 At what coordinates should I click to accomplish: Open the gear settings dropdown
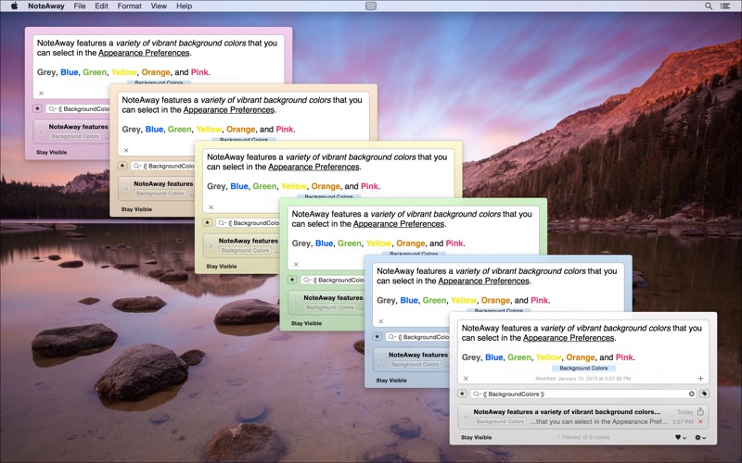tap(700, 437)
